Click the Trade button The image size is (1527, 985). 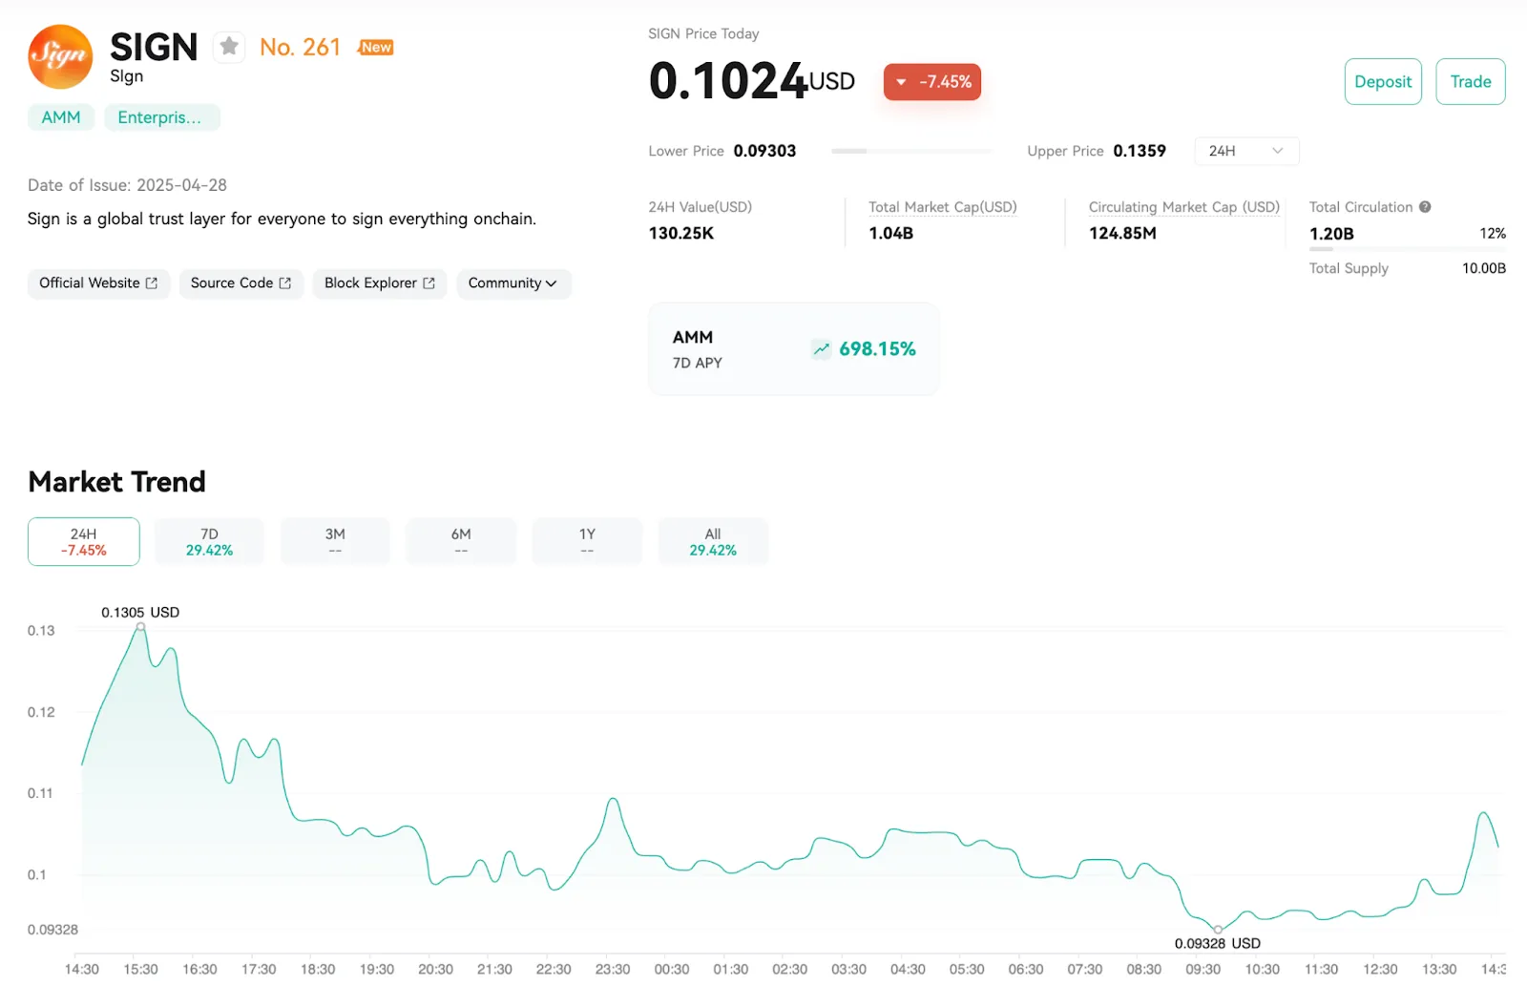click(x=1471, y=82)
